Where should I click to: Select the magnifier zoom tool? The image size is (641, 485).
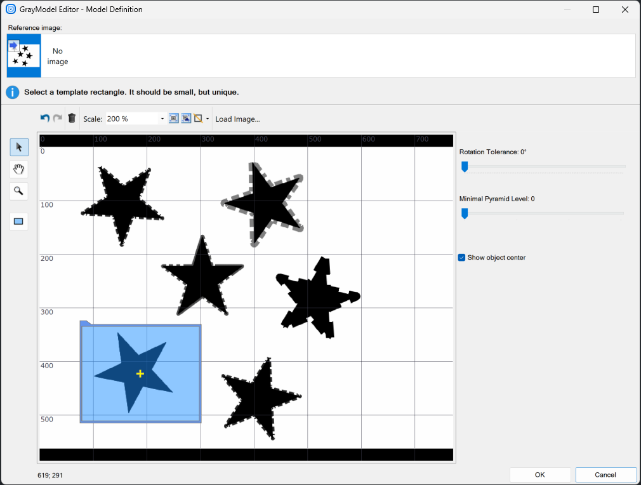click(x=19, y=190)
